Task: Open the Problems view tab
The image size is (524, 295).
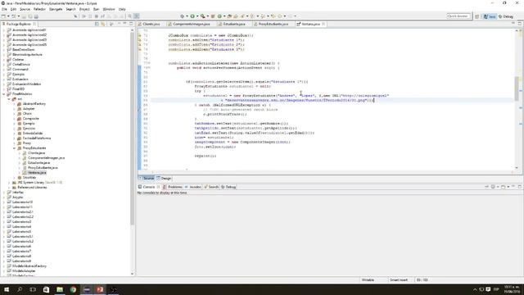Action: [173, 187]
